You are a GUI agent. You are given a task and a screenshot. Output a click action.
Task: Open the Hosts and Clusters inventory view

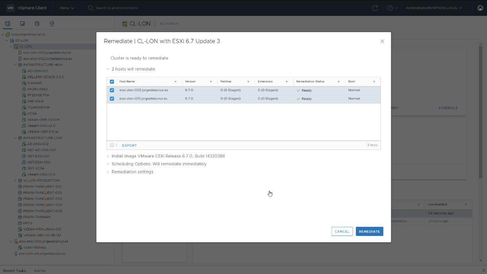(8, 24)
